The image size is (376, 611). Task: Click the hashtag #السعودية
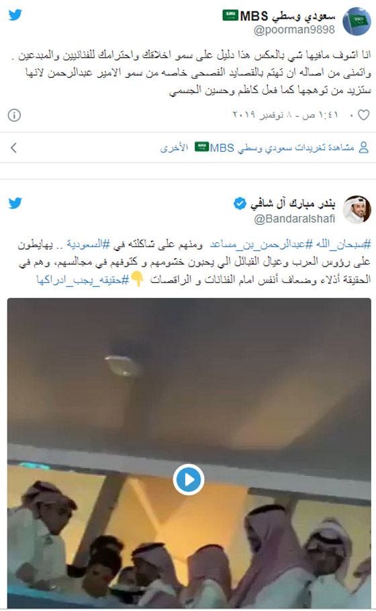(88, 244)
